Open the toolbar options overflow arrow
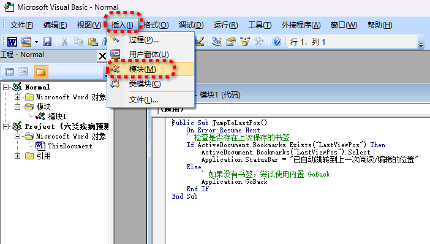This screenshot has height=244, width=430. (421, 45)
